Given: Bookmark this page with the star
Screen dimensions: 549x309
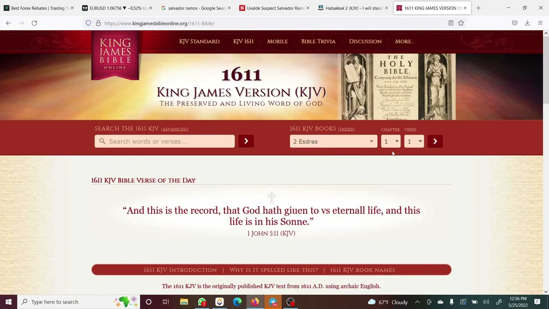Looking at the screenshot, I should click(x=461, y=23).
